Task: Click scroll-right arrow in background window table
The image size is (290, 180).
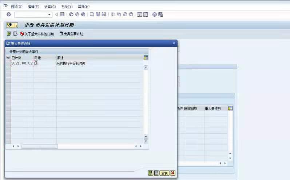Action: (225, 163)
